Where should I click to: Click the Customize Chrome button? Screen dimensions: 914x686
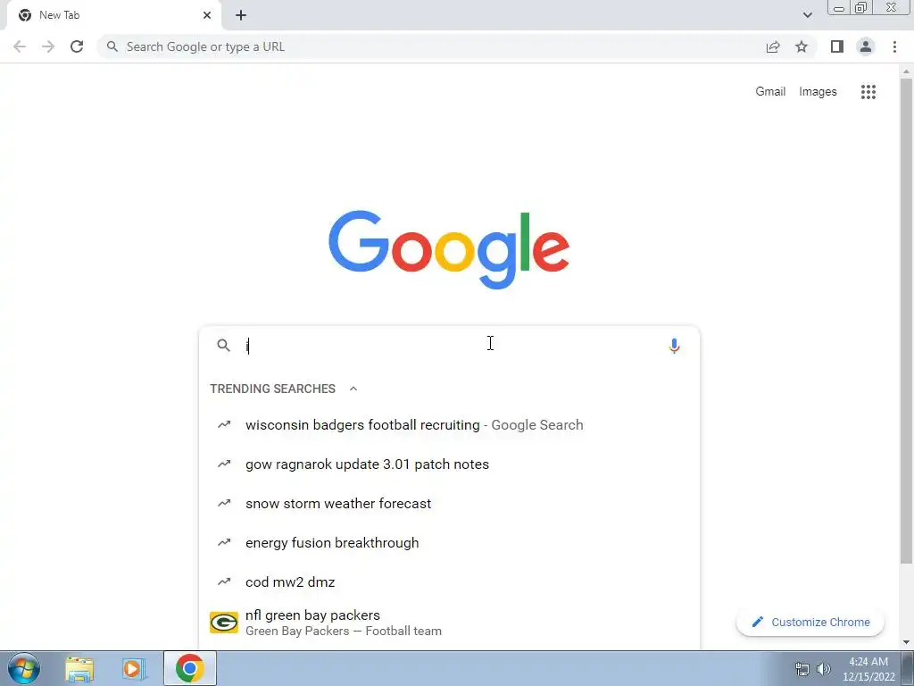810,622
